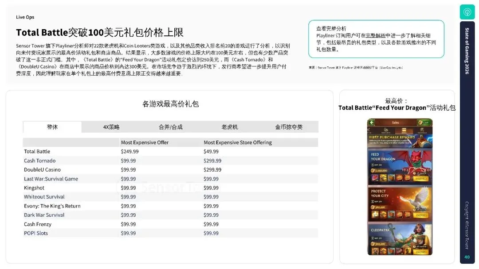Select the Cash Frenzy row name
Viewport: 479px width, 269px height.
pos(38,224)
